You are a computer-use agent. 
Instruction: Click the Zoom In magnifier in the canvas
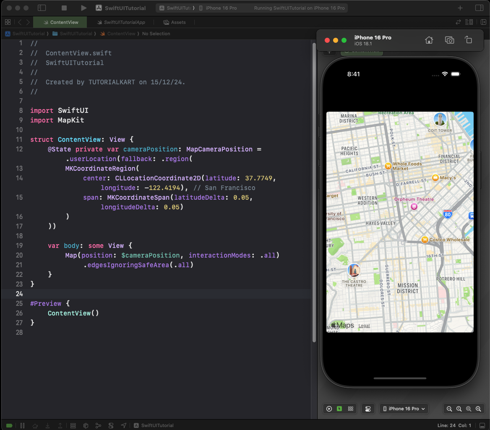point(478,409)
